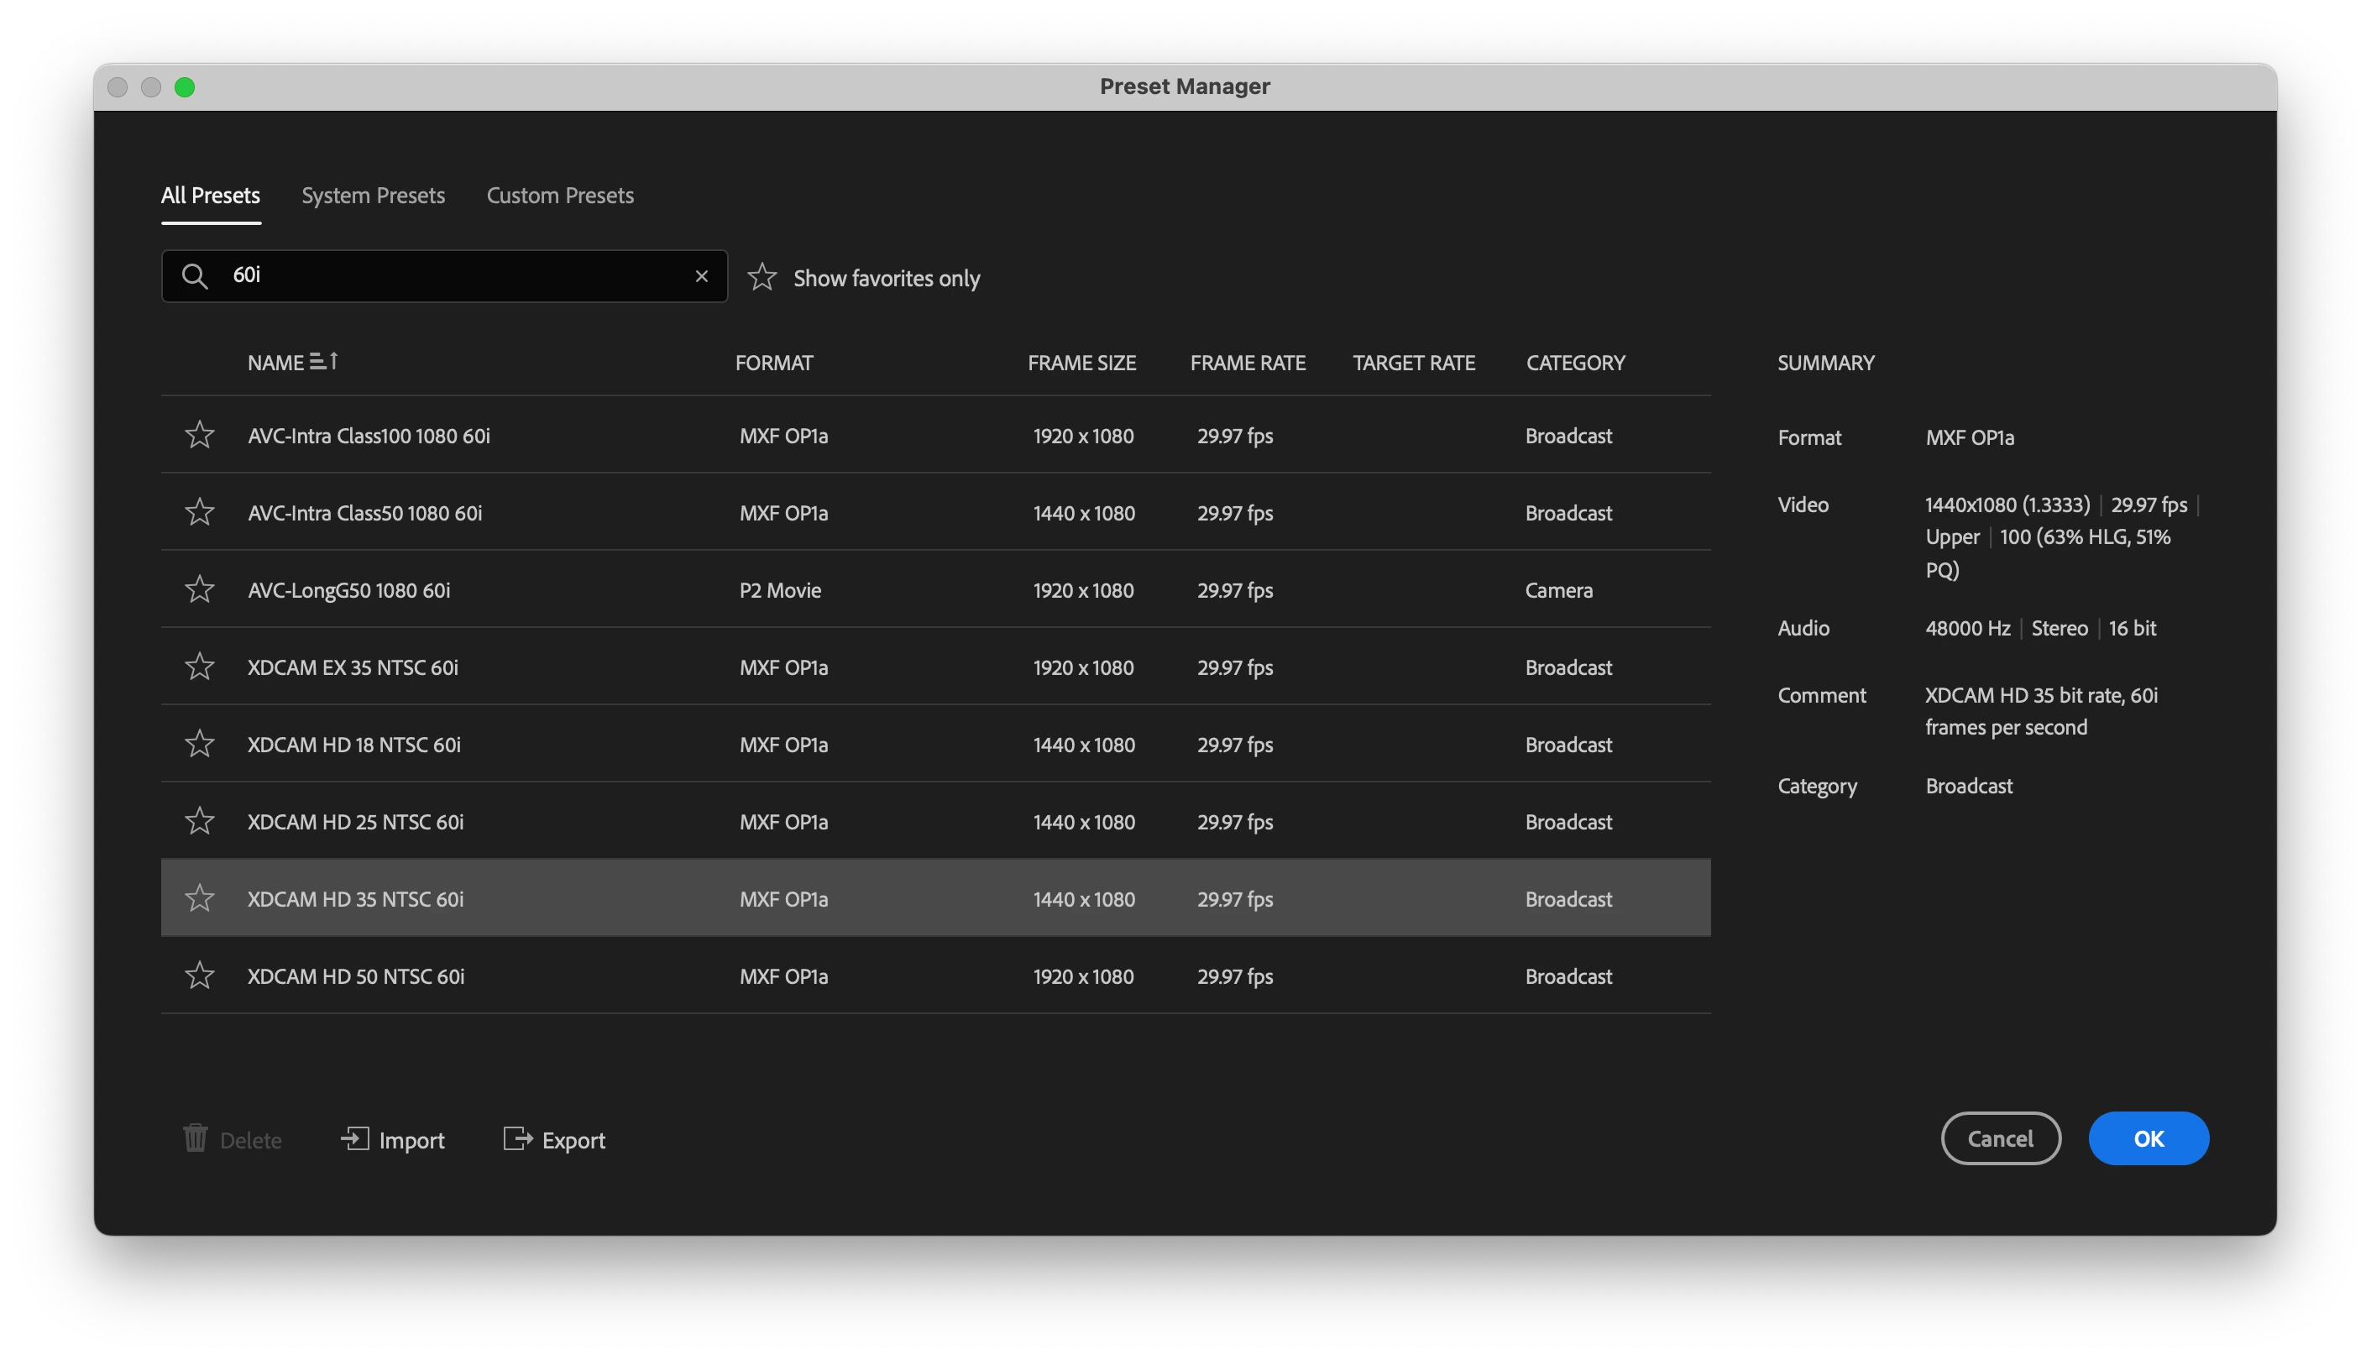Click the star next to XDCAM HD 50 NTSC 60i

point(199,976)
